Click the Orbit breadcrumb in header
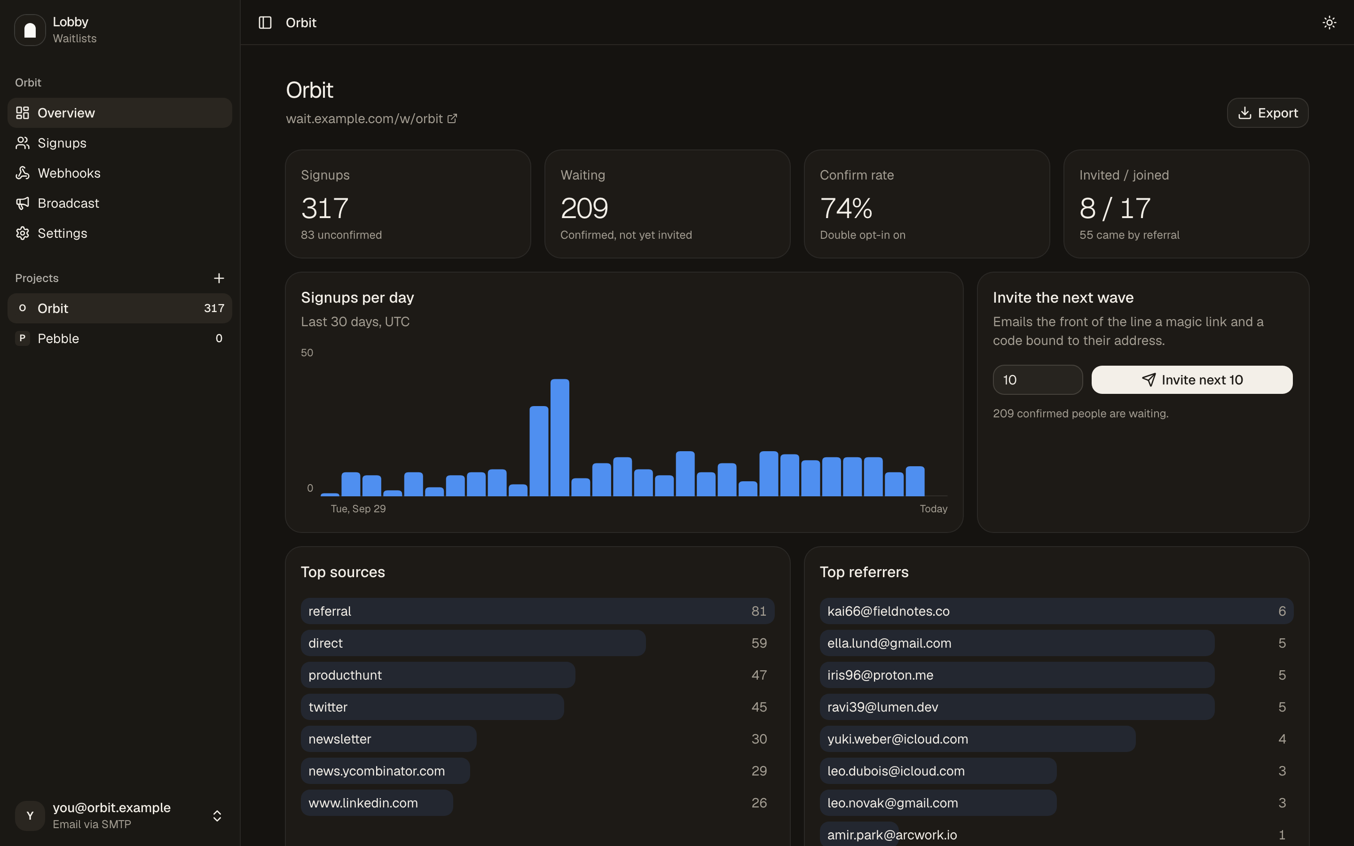This screenshot has width=1354, height=846. click(301, 23)
